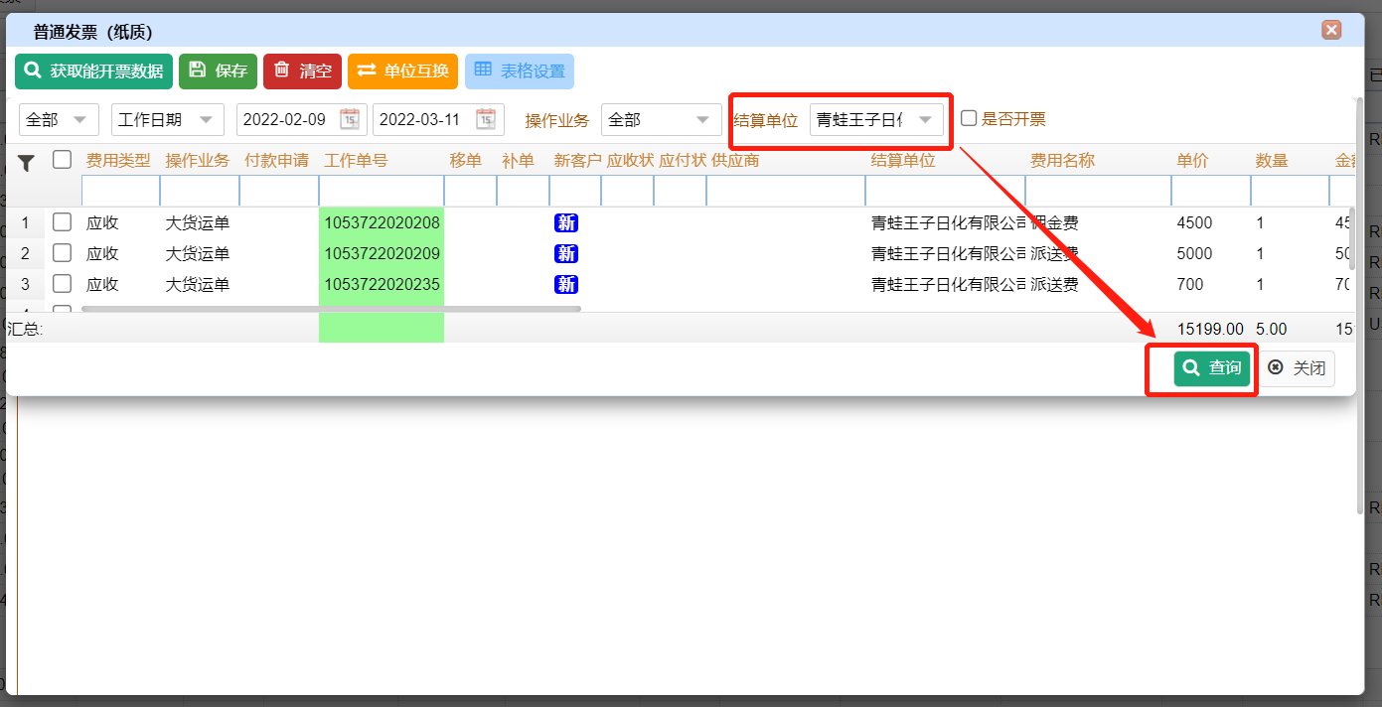Toggle the select-all checkbox in header
This screenshot has height=707, width=1382.
coord(62,159)
